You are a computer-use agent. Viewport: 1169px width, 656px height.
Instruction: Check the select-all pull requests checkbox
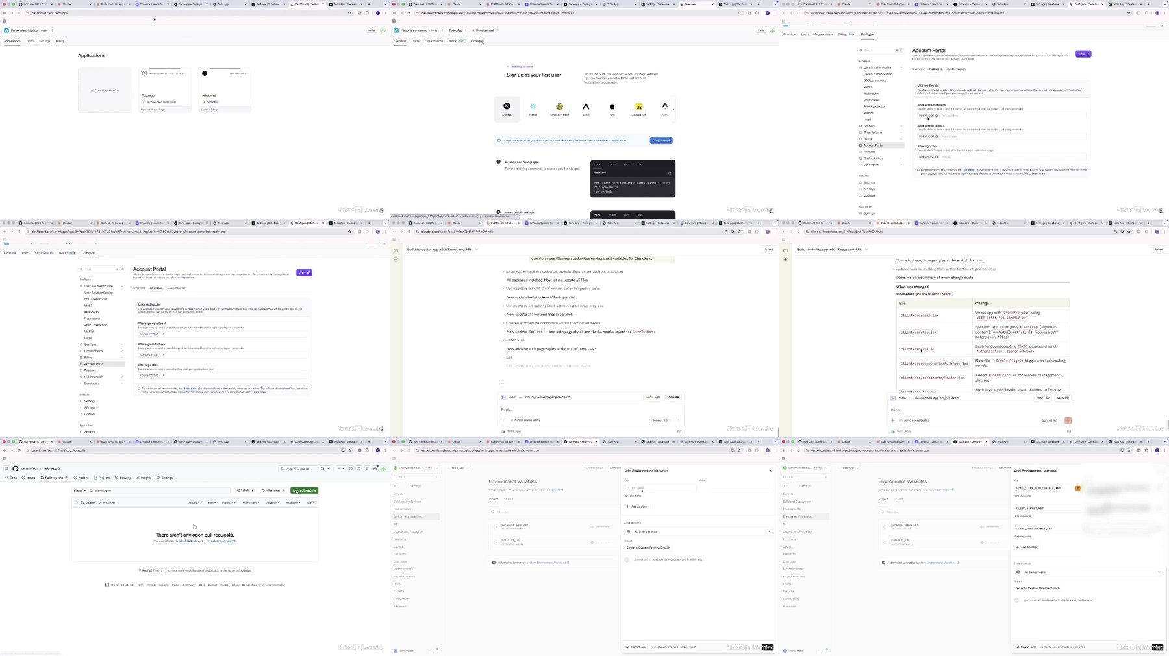point(76,502)
